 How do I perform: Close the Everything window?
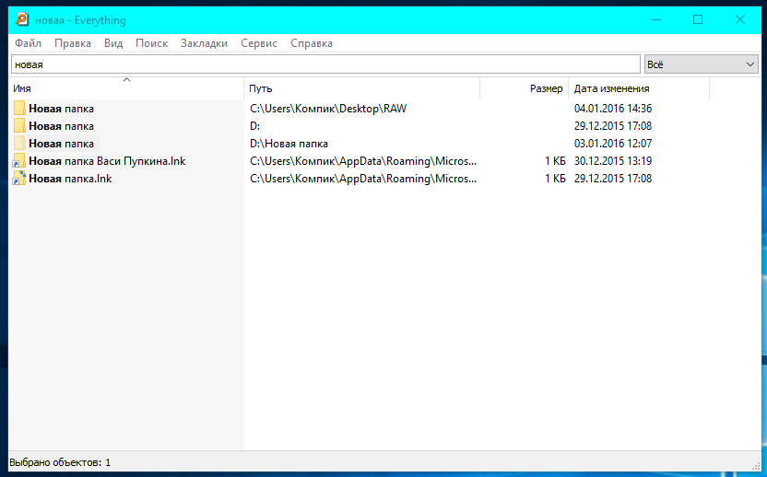click(x=740, y=19)
